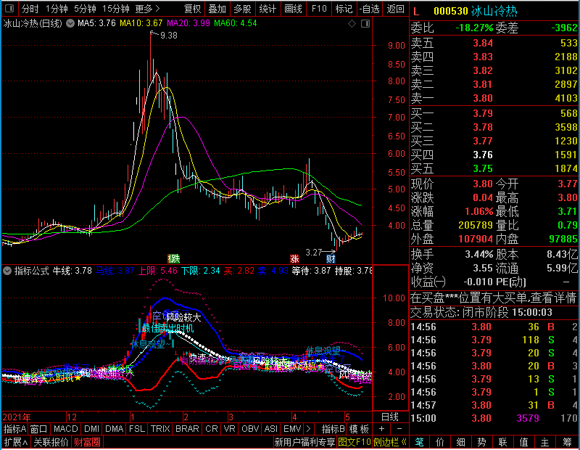Click the 在买盘***位置有大买单 notice

pos(494,298)
